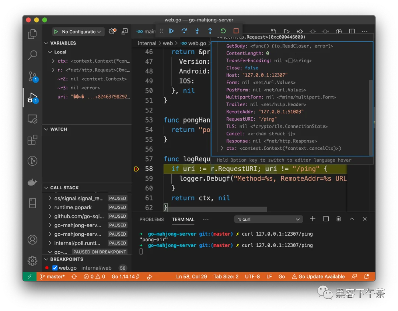398x311 pixels.
Task: Synchronize changes icon in status bar
Action: click(74, 277)
